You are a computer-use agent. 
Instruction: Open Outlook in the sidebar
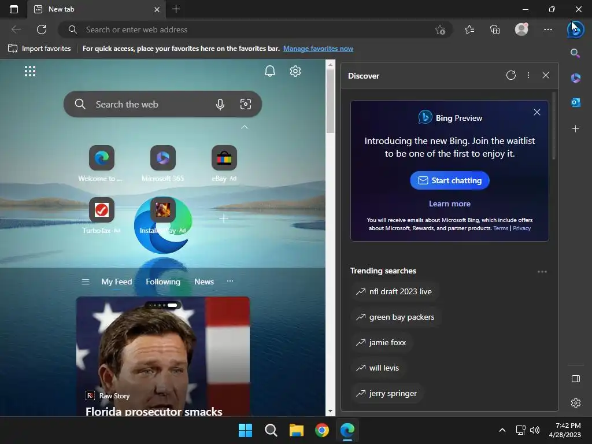tap(575, 102)
